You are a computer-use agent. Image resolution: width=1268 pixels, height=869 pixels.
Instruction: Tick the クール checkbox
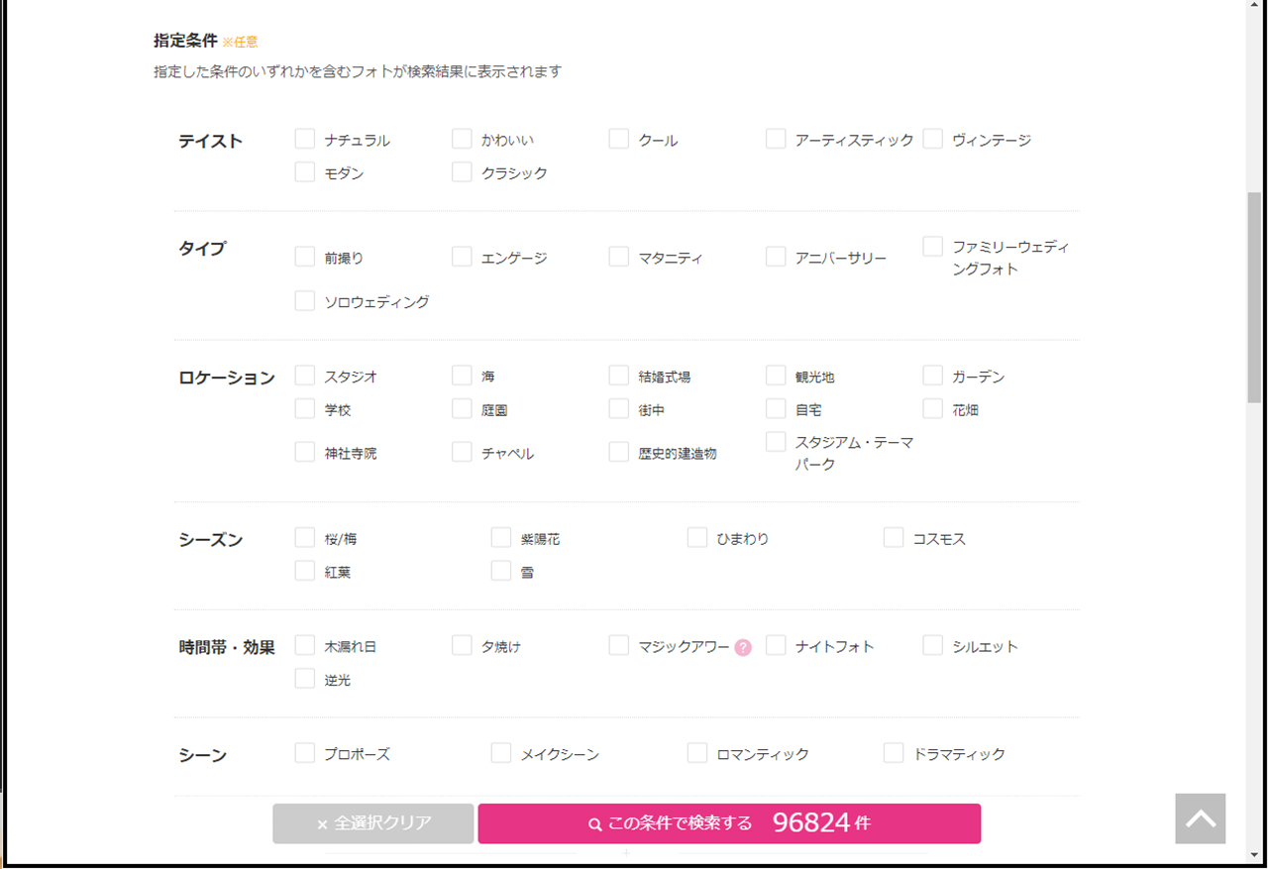point(619,139)
